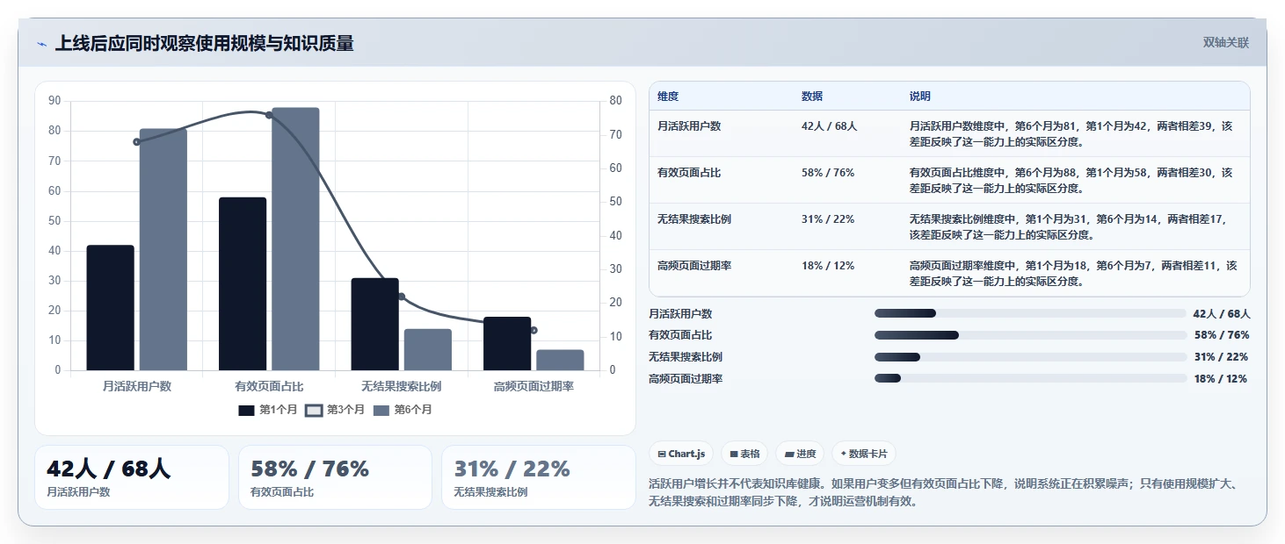The height and width of the screenshot is (544, 1285).
Task: Click the gray 第6个月 bar for 无结果搜索比例
Action: click(x=428, y=350)
